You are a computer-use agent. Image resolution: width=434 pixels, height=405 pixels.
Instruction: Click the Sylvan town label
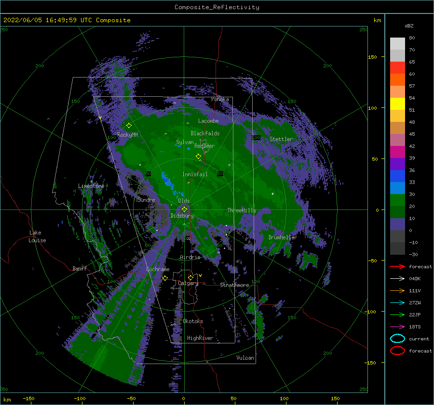point(185,142)
